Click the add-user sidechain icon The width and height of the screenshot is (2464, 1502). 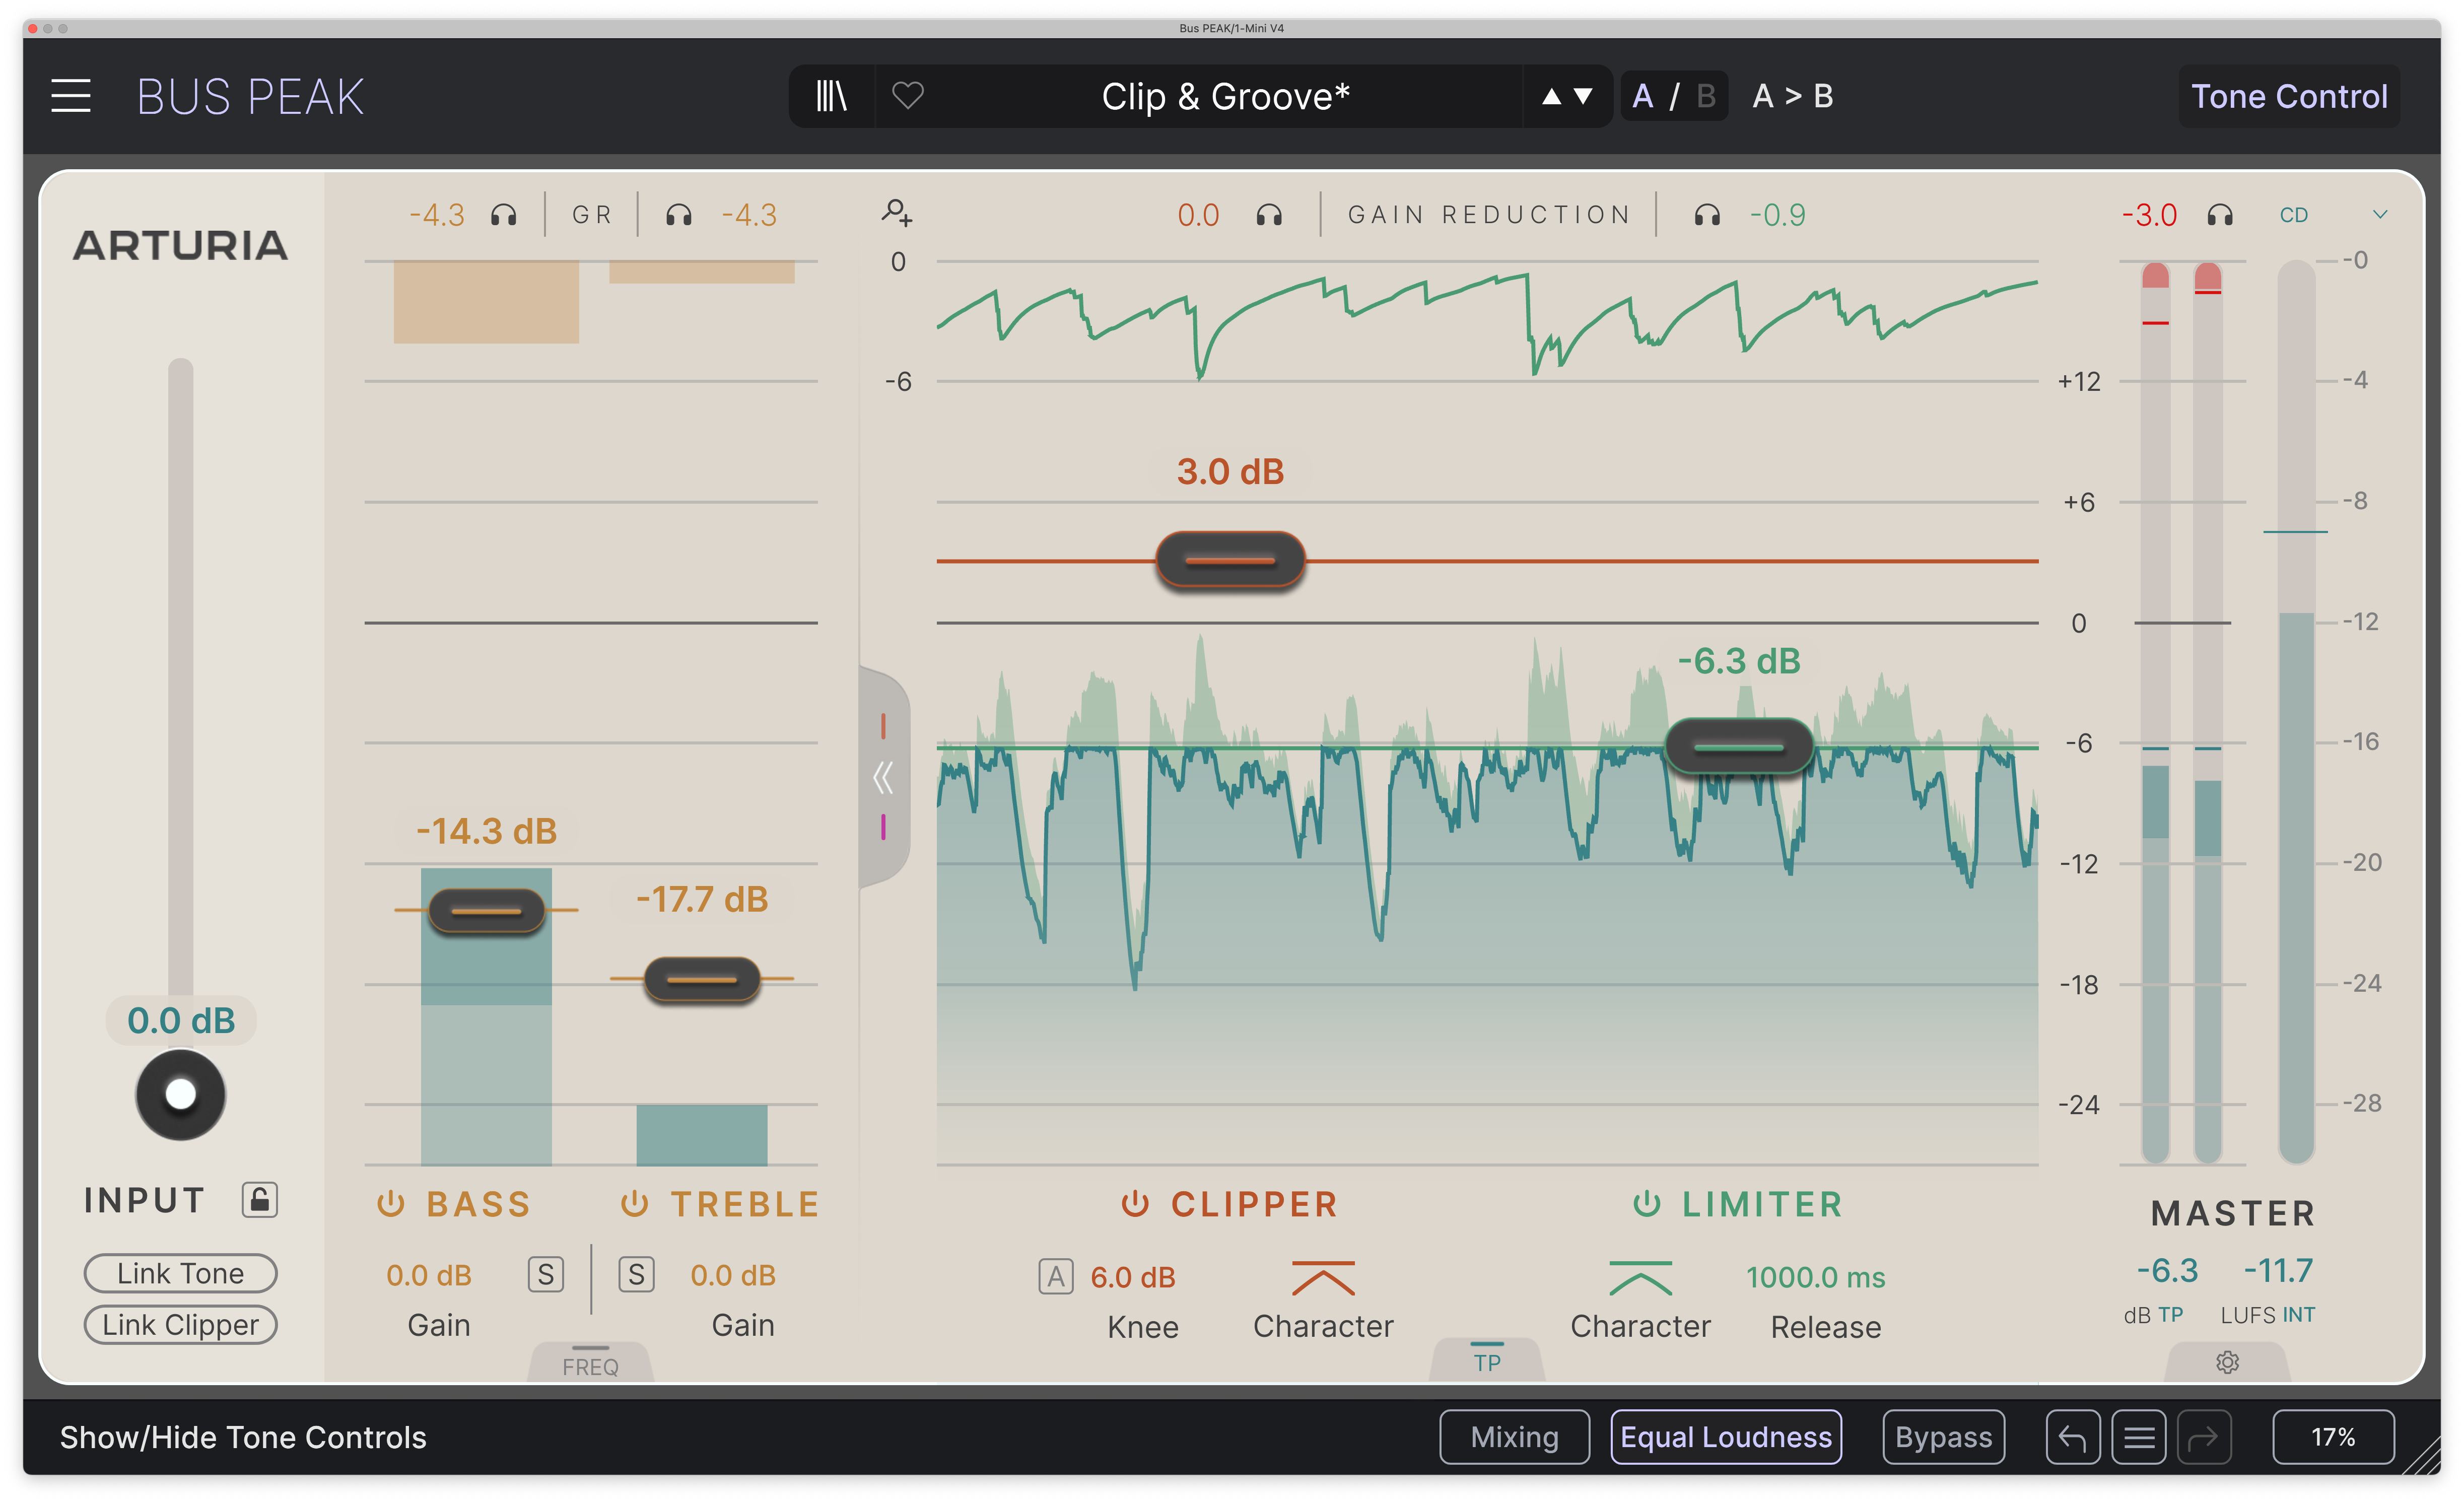(896, 212)
